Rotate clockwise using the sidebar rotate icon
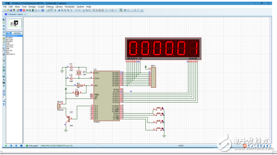 click(x=4, y=91)
